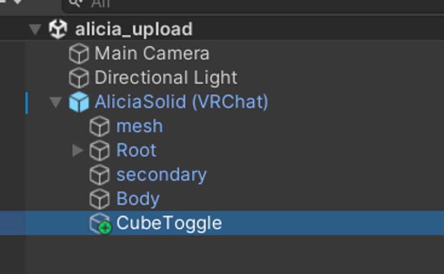
Task: Select the secondary child object
Action: (162, 175)
